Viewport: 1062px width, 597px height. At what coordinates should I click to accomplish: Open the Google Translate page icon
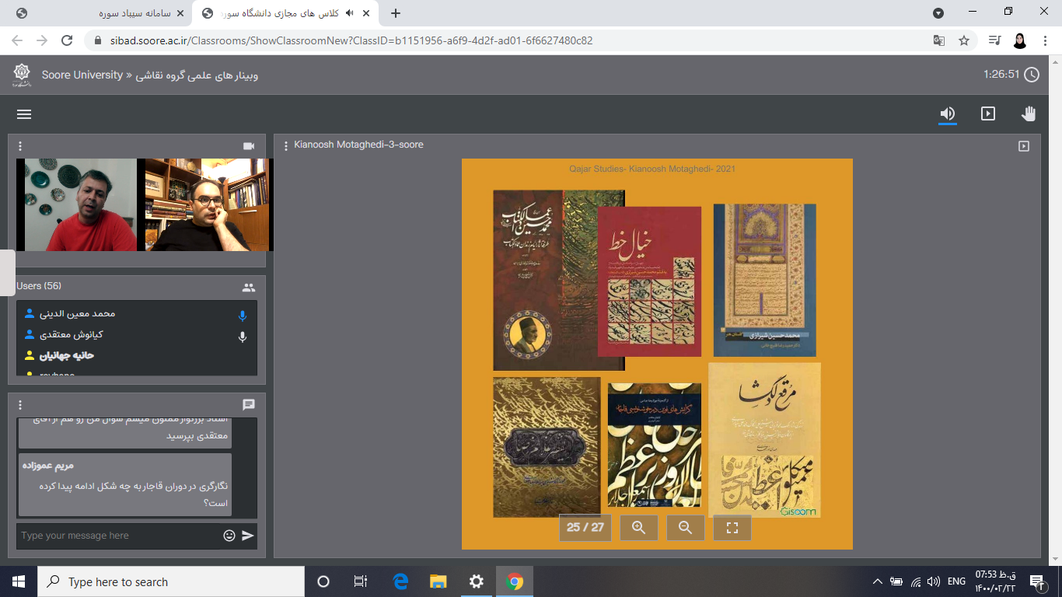tap(939, 40)
